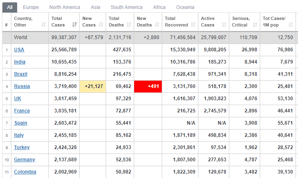Open the Colombia country link
The image size is (298, 178).
point(25,172)
